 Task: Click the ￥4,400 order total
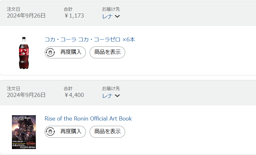coord(74,95)
